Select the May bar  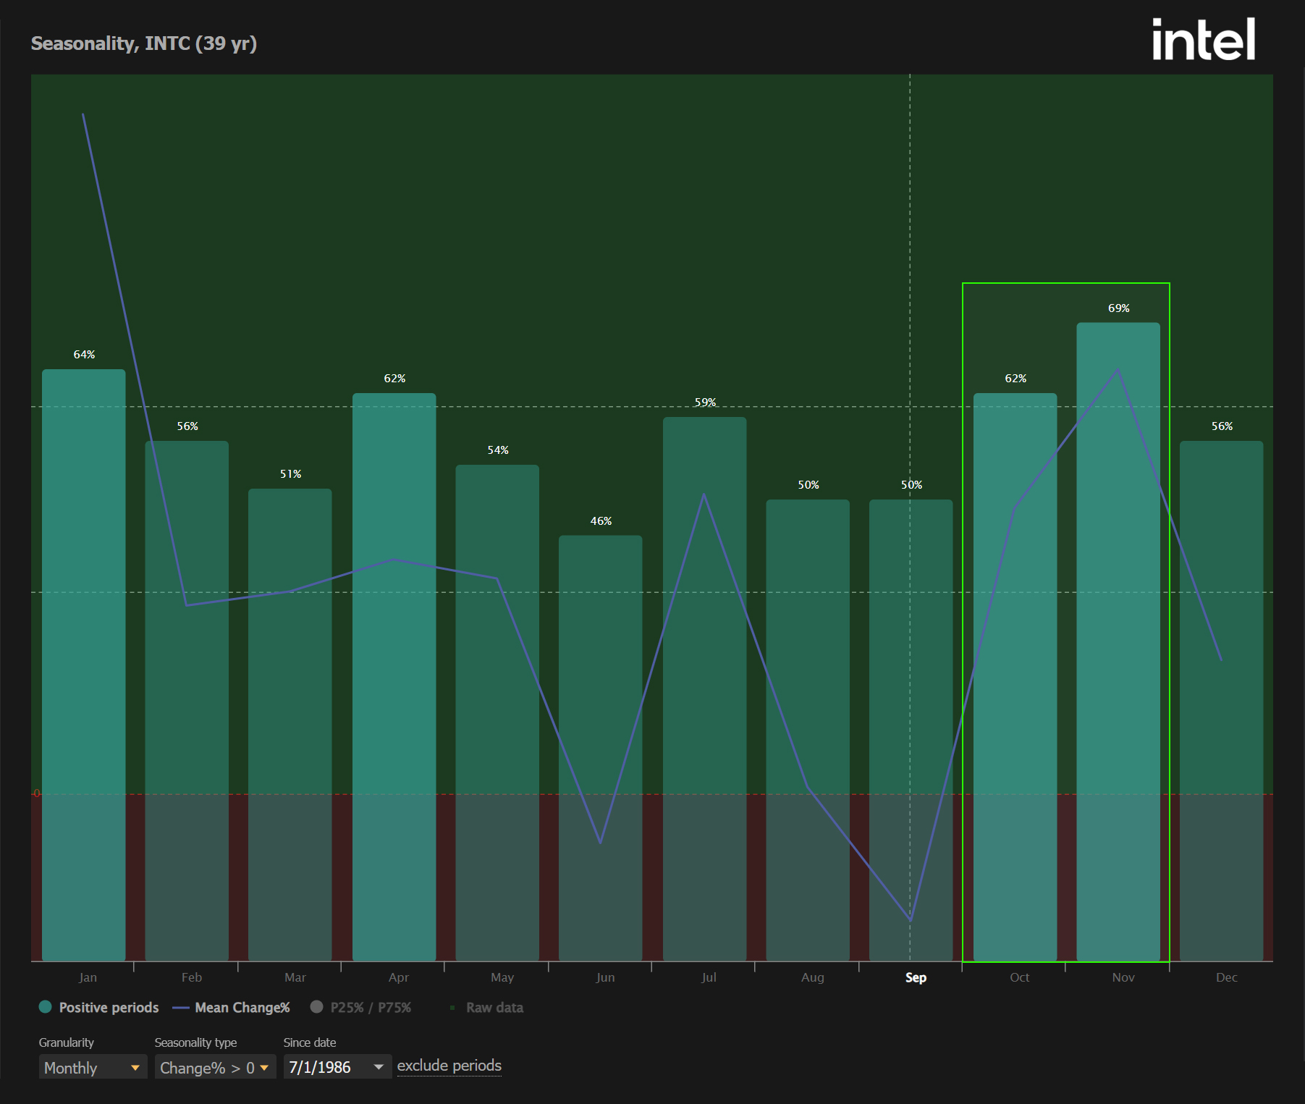point(497,713)
